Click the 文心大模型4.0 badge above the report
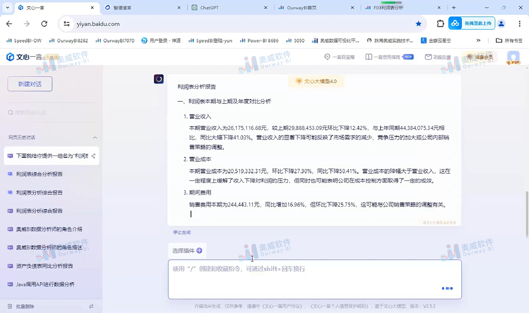The width and height of the screenshot is (529, 313). [316, 82]
